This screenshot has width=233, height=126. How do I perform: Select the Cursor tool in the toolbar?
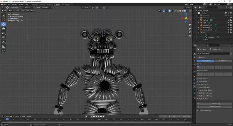pyautogui.click(x=3, y=20)
